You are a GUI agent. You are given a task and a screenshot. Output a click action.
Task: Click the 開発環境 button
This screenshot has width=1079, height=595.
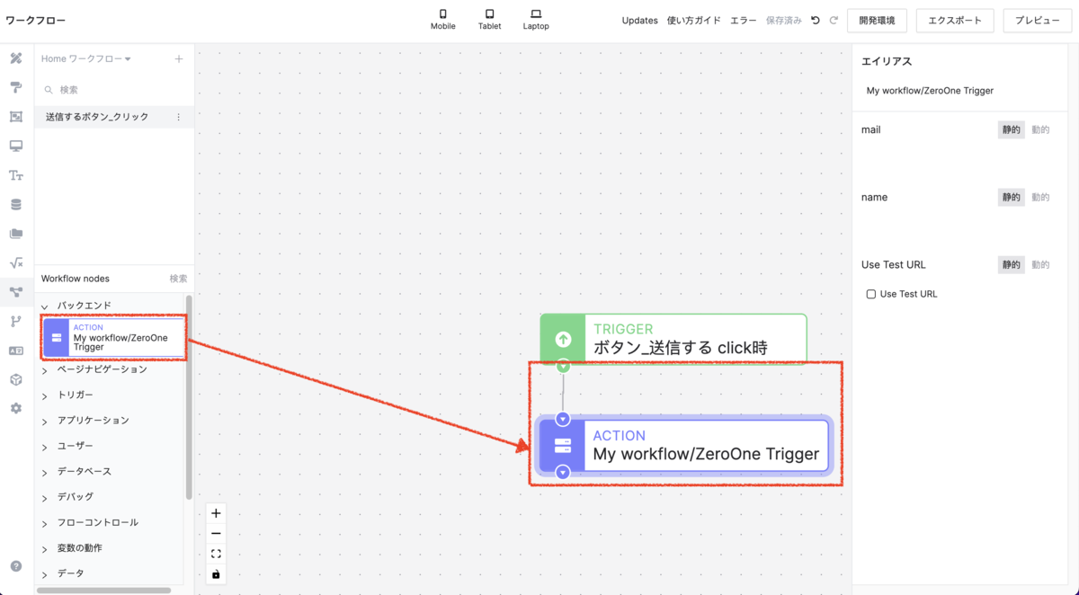pyautogui.click(x=877, y=20)
